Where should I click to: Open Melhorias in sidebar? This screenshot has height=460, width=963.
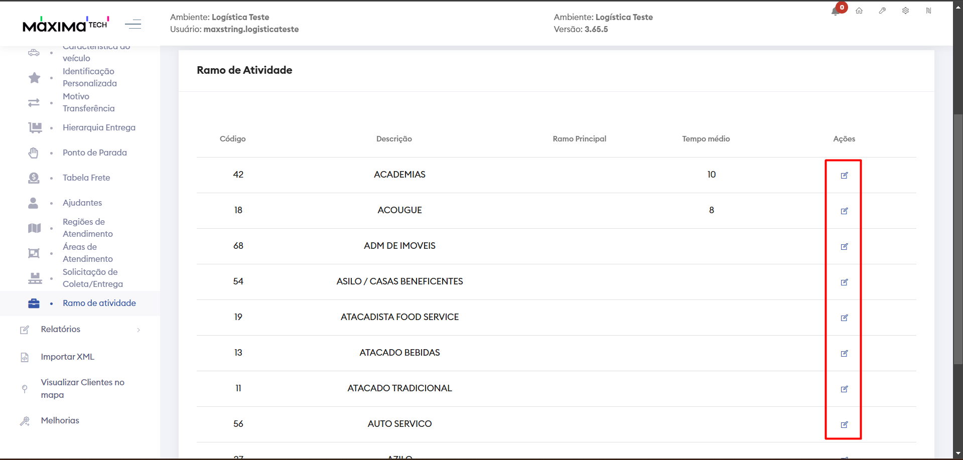[60, 420]
